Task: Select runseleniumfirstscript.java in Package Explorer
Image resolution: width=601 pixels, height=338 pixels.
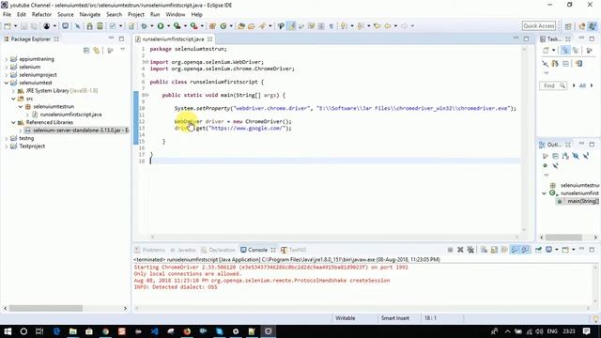Action: click(70, 115)
